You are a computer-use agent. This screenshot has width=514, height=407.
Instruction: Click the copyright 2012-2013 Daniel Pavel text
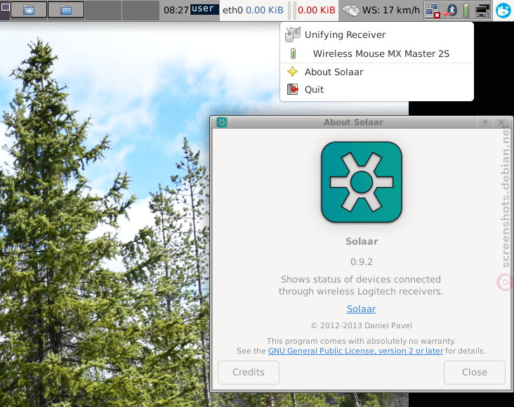(361, 325)
